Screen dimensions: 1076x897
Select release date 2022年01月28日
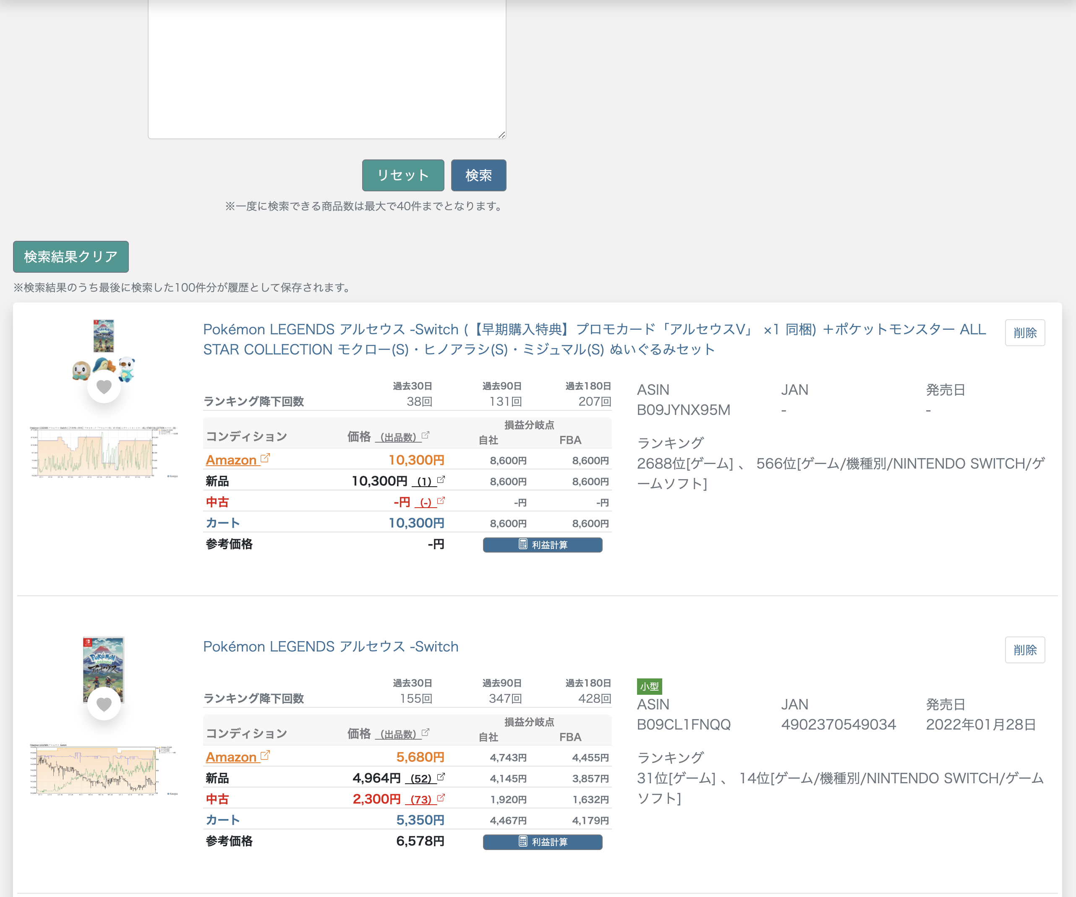pos(981,725)
